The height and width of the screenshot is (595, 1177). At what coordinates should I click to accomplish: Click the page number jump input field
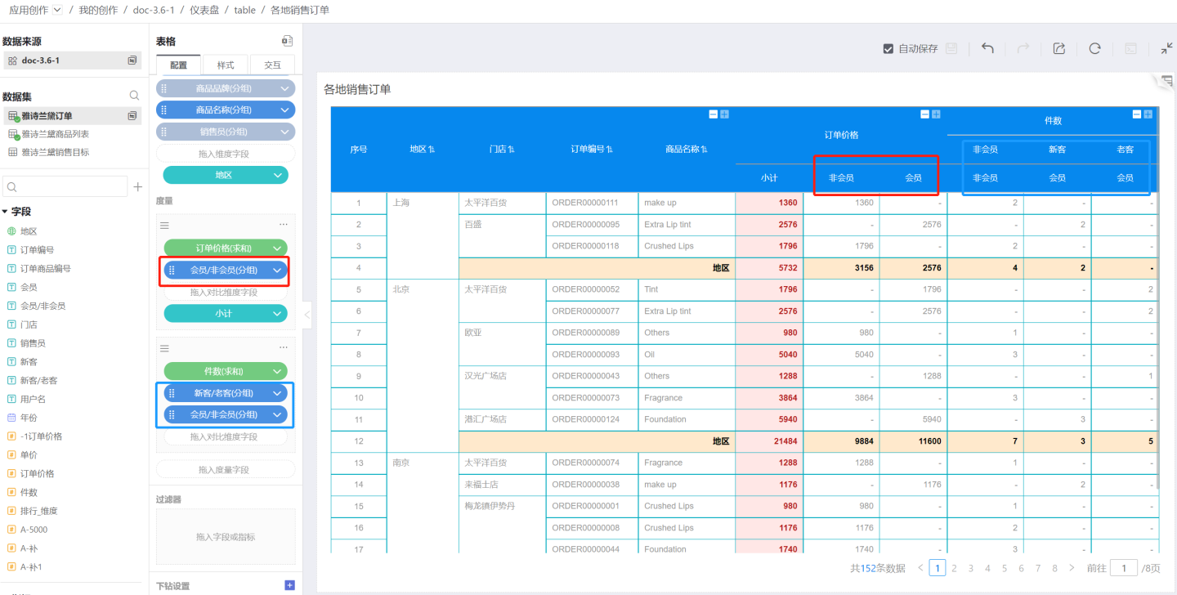point(1124,568)
